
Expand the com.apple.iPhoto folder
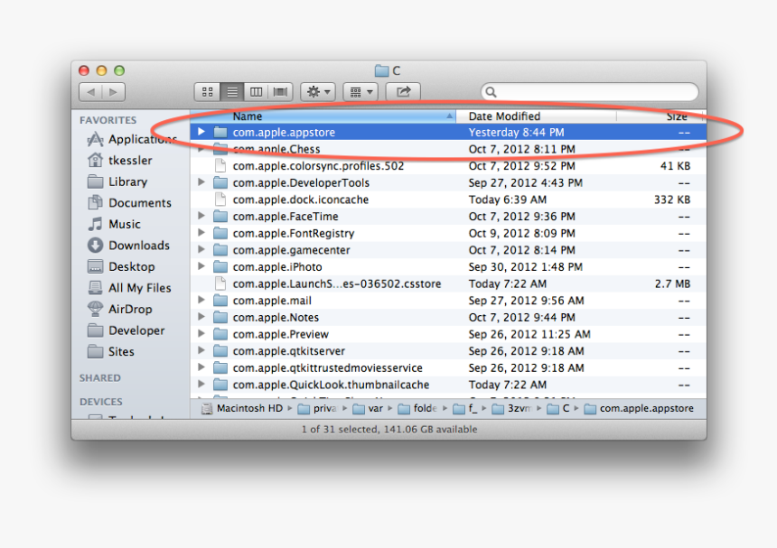(x=201, y=266)
